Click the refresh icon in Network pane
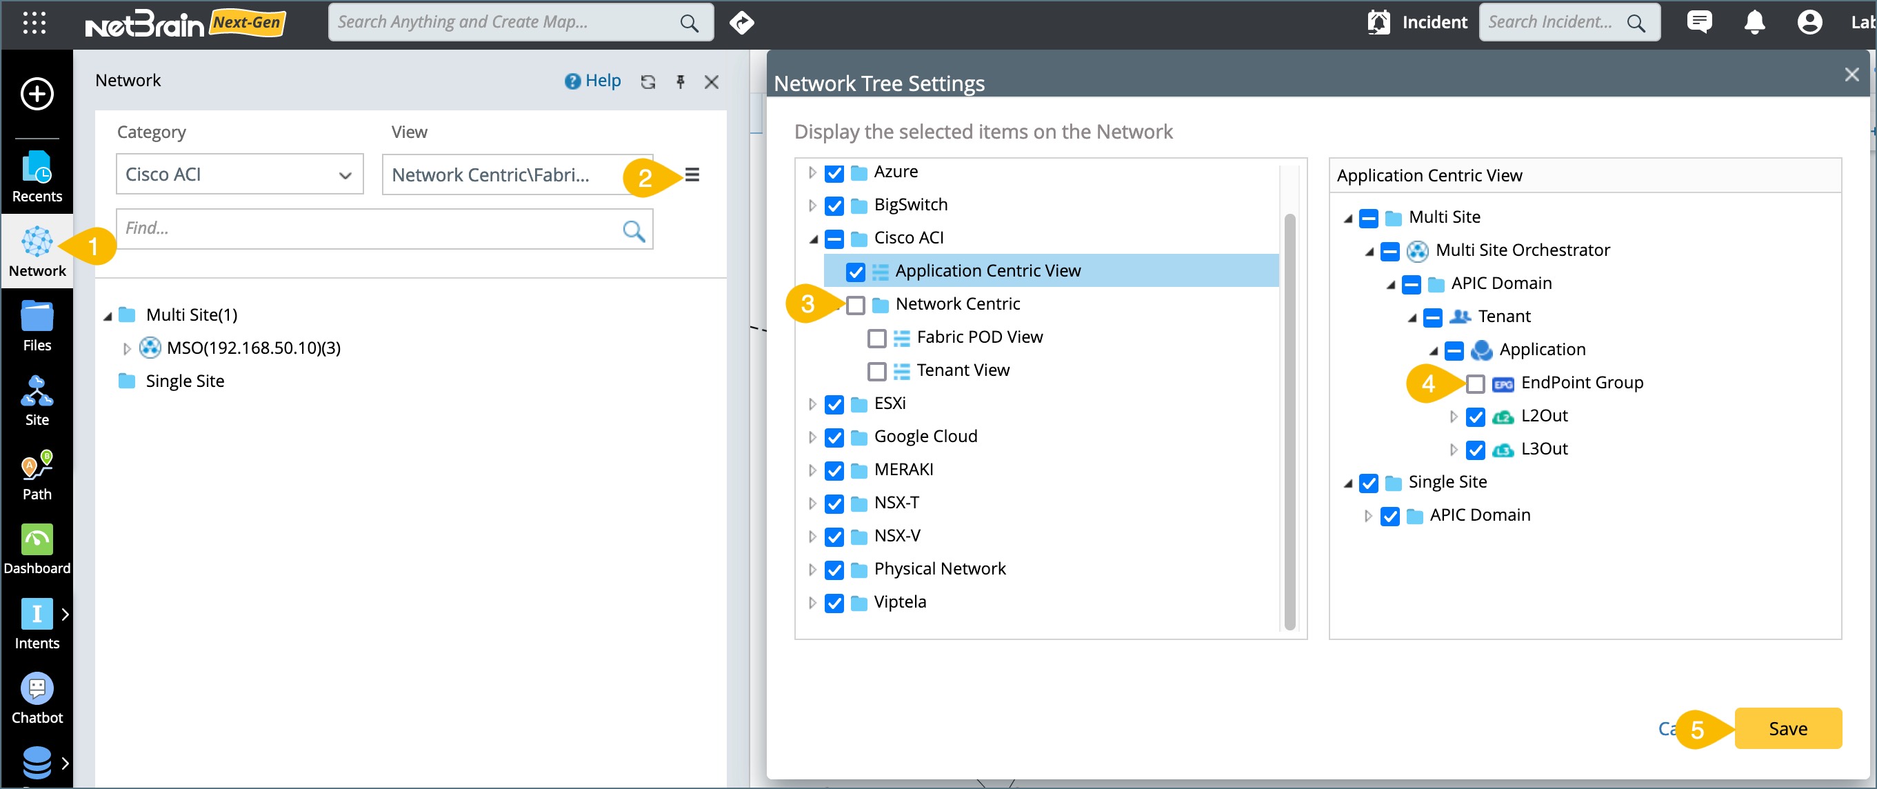This screenshot has height=789, width=1877. [648, 81]
